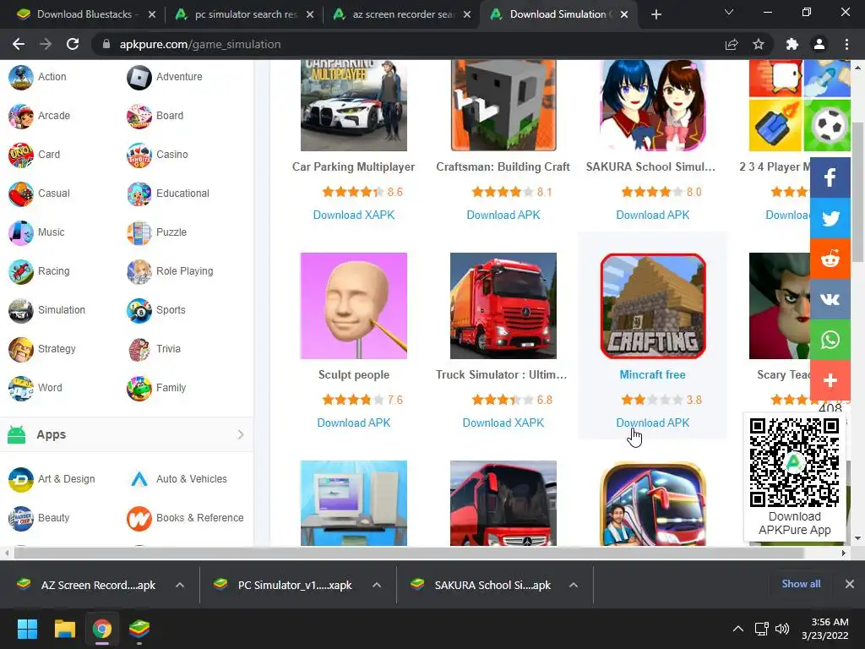The height and width of the screenshot is (649, 865).
Task: Open the Casino category icon
Action: (x=139, y=155)
